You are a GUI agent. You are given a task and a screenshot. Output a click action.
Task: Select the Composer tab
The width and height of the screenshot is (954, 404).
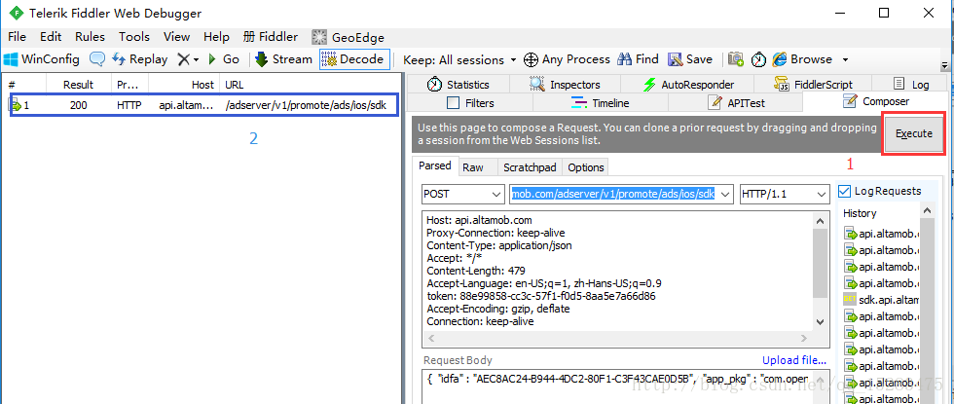(x=877, y=101)
